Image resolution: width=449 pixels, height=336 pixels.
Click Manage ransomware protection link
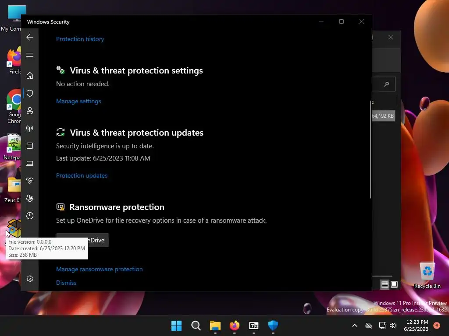(x=100, y=269)
